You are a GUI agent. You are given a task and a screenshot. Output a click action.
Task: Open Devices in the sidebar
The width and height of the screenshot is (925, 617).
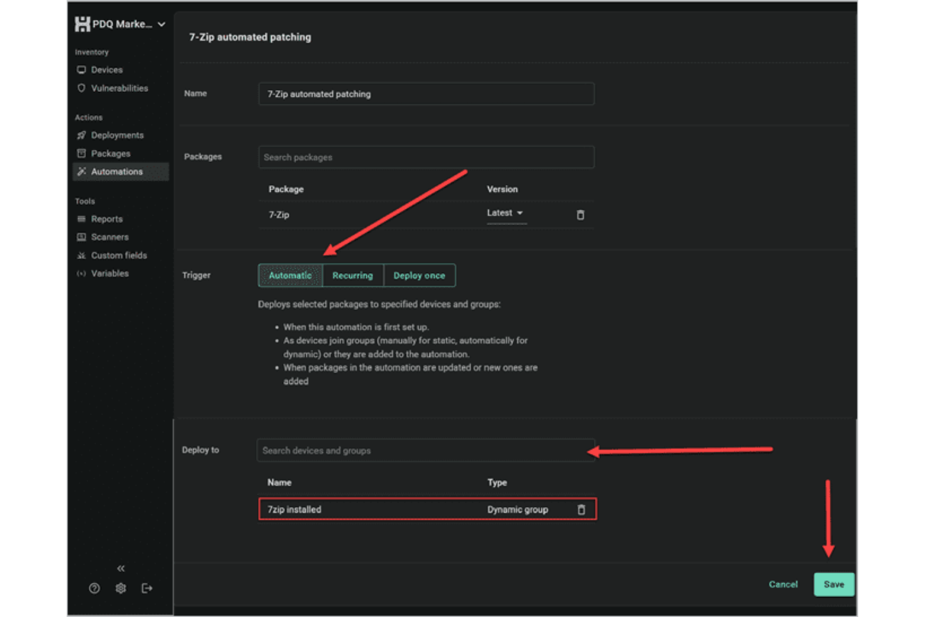coord(107,70)
